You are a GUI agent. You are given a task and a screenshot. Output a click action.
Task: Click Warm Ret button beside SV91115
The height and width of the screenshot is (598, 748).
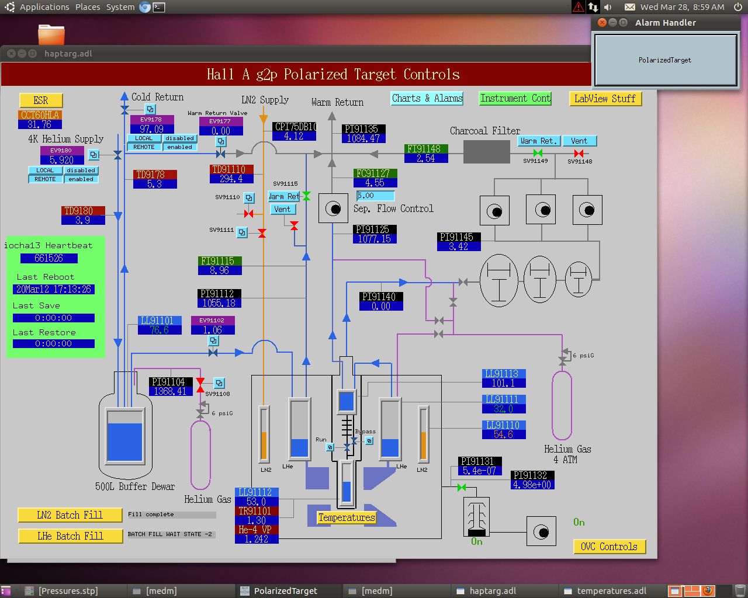pos(285,196)
